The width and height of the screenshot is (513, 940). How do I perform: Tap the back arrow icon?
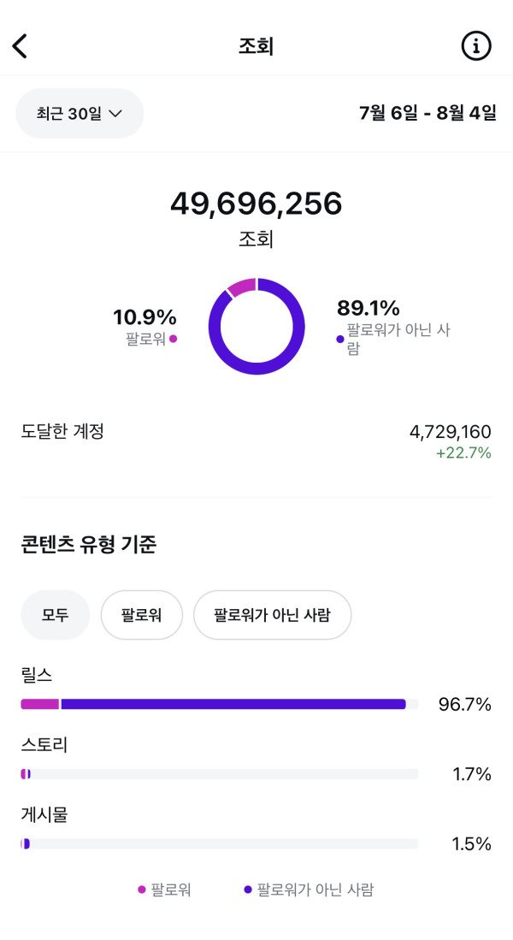click(21, 46)
